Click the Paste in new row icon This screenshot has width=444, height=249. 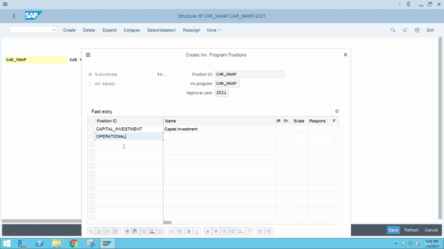coord(196,231)
